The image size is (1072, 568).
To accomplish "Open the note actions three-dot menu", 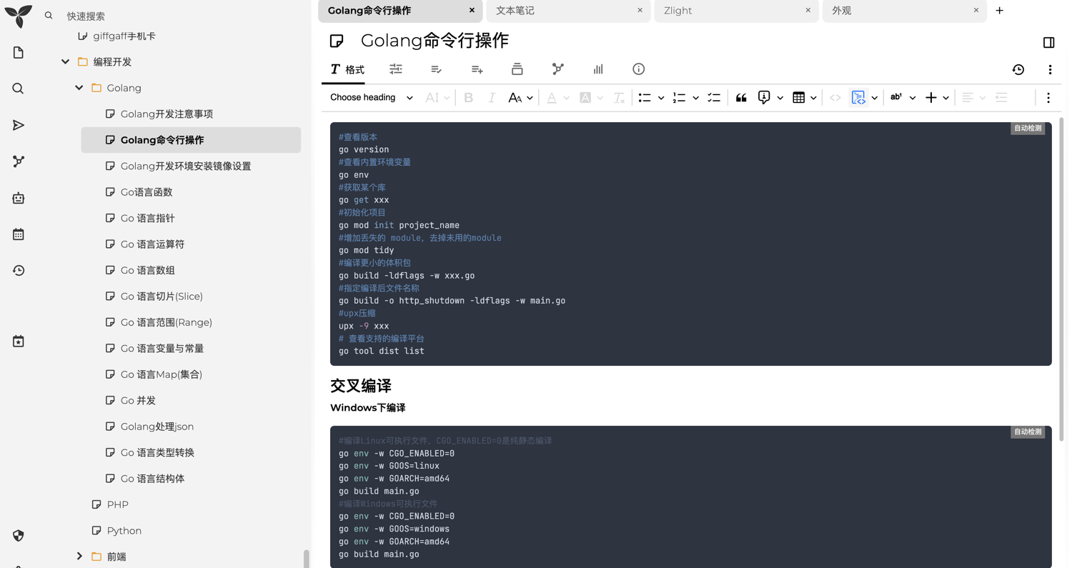I will (1050, 69).
